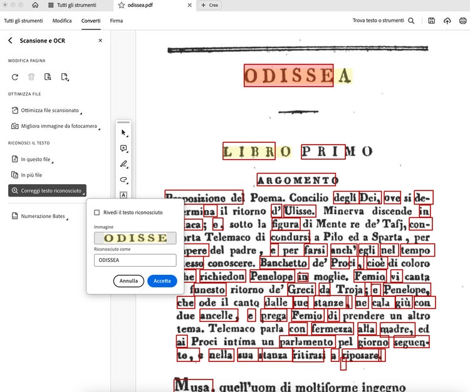Click the Annulla button
470x392 pixels.
(x=128, y=281)
